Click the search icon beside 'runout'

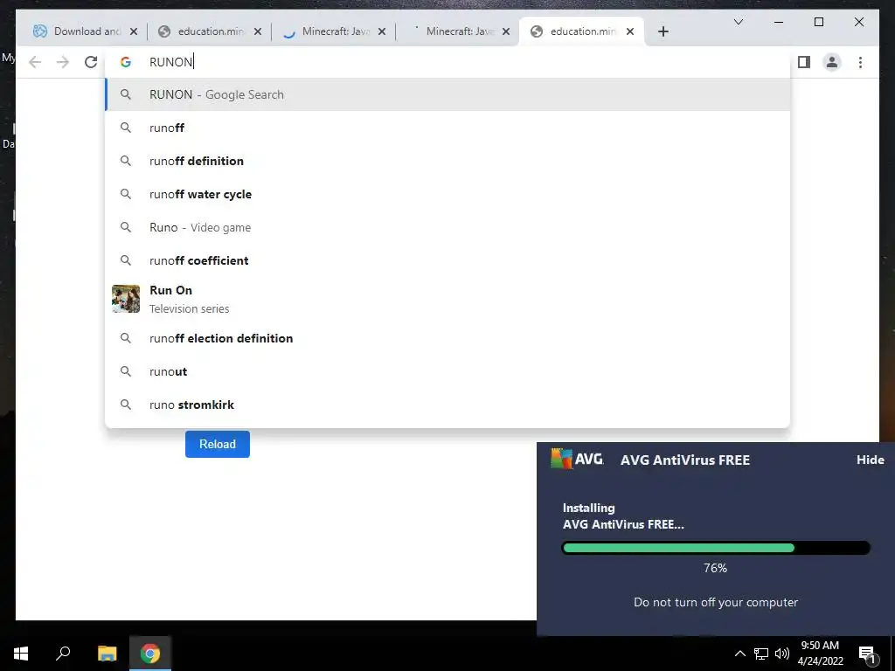click(x=126, y=371)
